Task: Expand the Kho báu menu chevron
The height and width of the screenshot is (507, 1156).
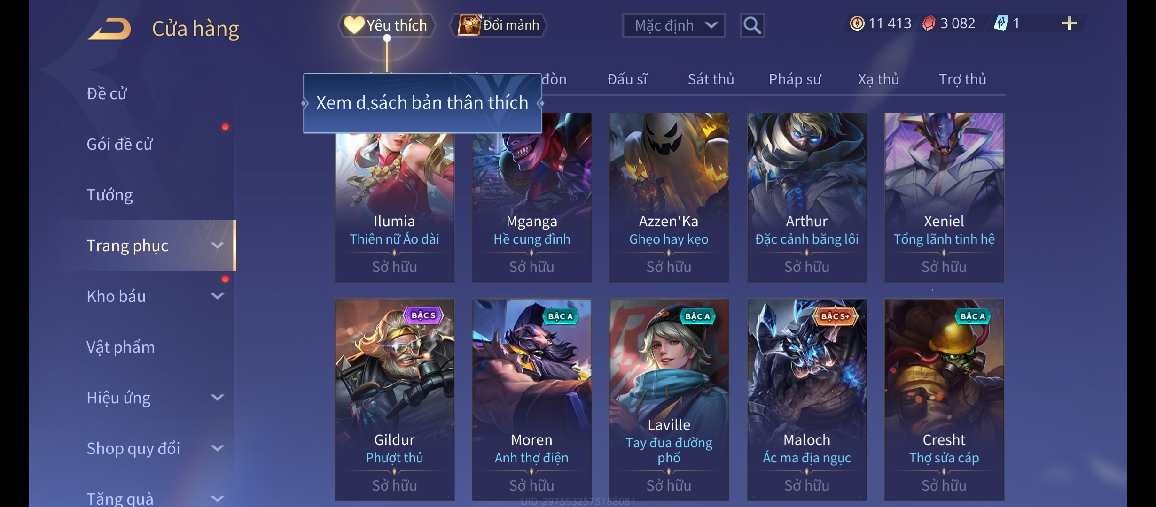Action: (x=217, y=296)
